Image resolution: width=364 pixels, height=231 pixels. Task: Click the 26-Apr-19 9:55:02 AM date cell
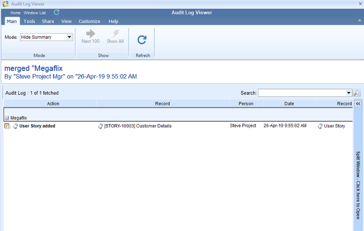coord(285,126)
